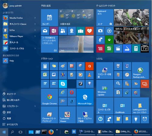Open the weather tile for 大阪市北区
This screenshot has width=152, height=136.
tap(76, 18)
